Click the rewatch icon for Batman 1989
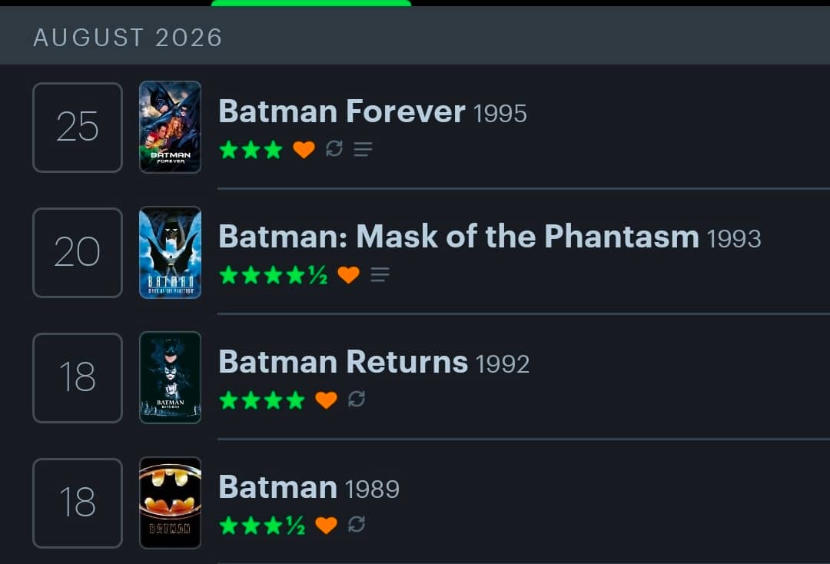830x564 pixels. (357, 524)
